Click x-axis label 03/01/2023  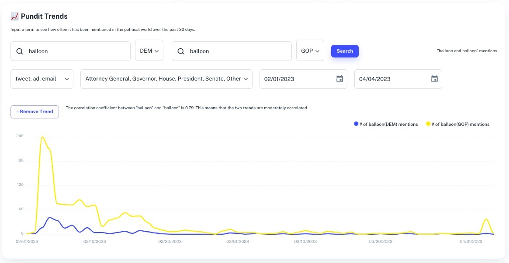[238, 241]
